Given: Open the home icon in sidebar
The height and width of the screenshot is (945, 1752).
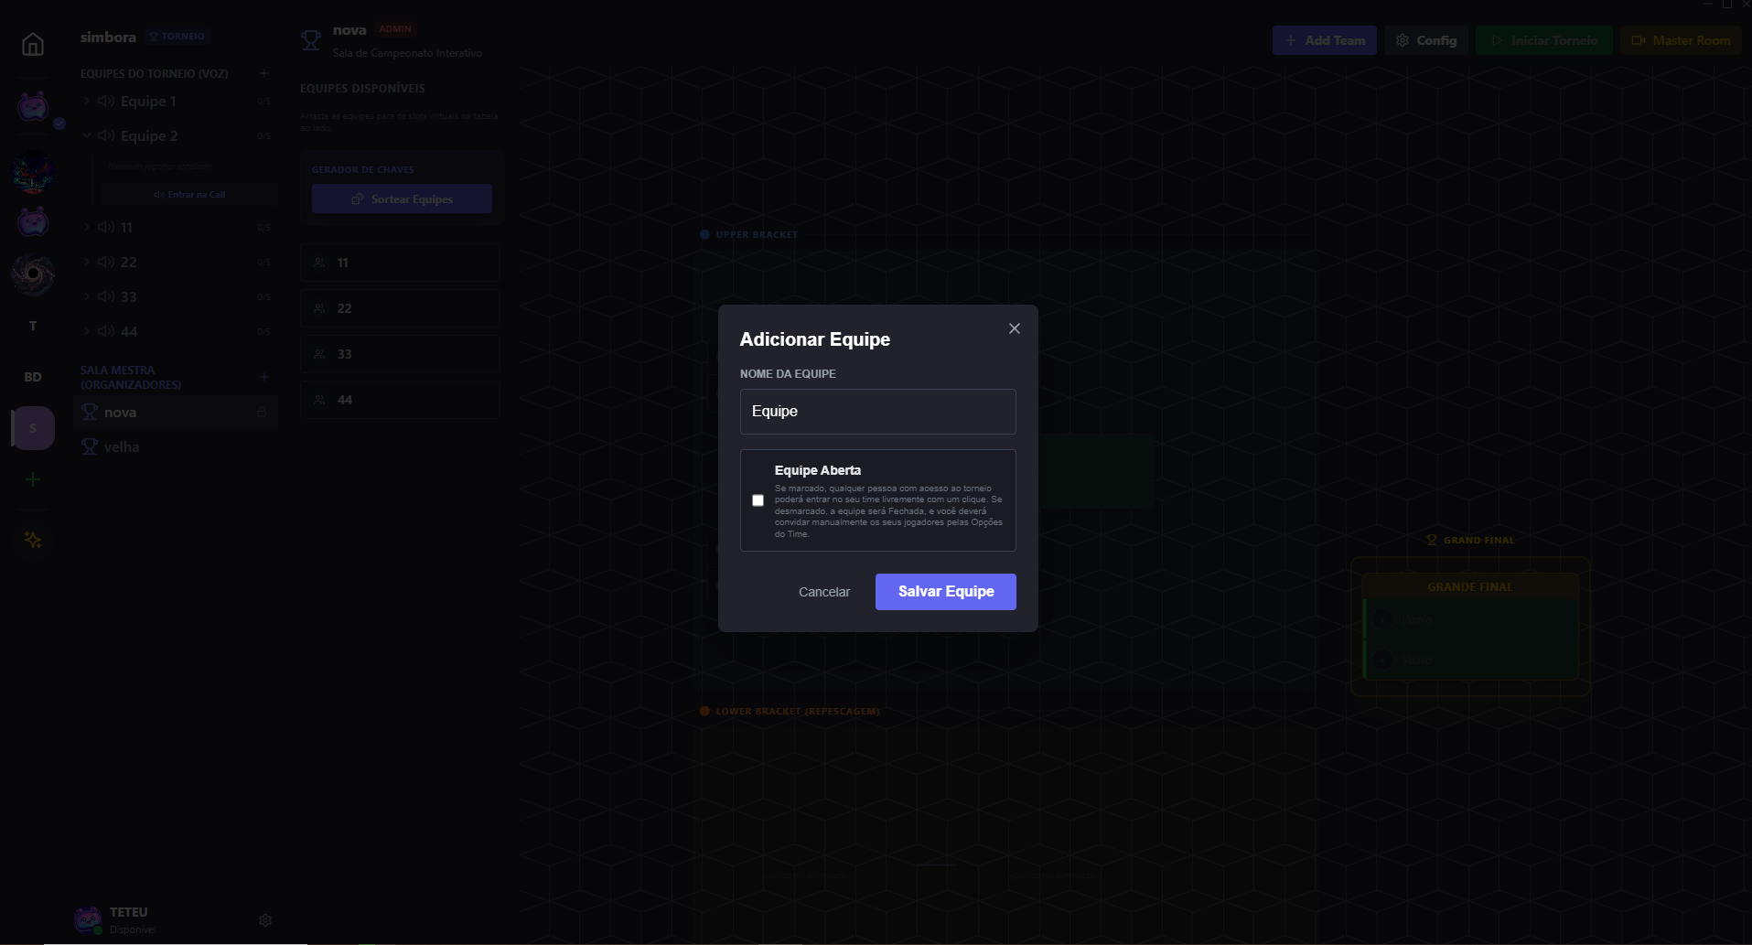Looking at the screenshot, I should coord(33,44).
